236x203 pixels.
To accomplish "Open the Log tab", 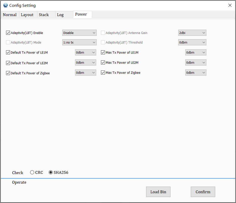I will click(x=60, y=15).
